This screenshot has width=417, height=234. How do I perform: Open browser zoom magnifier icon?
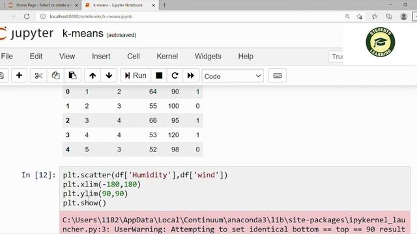pyautogui.click(x=347, y=16)
